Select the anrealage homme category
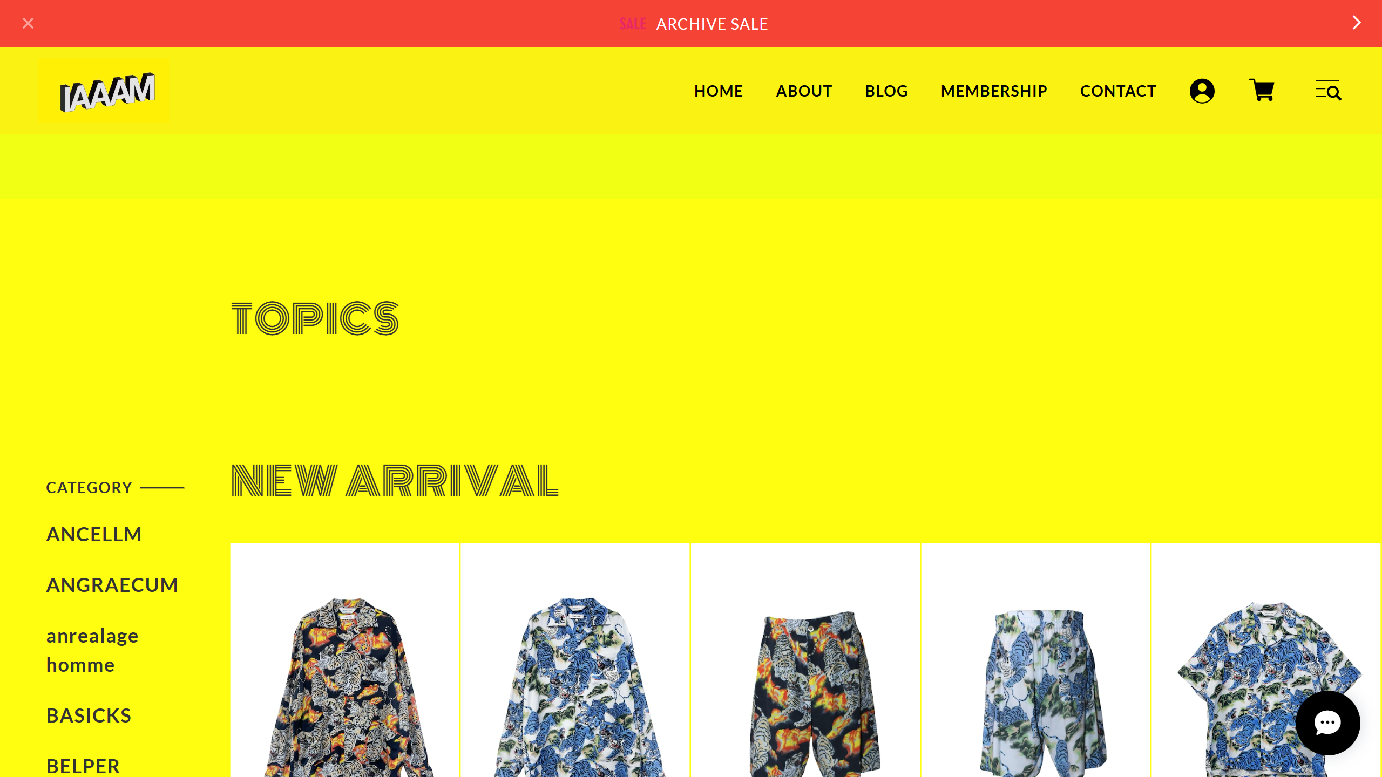 coord(92,650)
